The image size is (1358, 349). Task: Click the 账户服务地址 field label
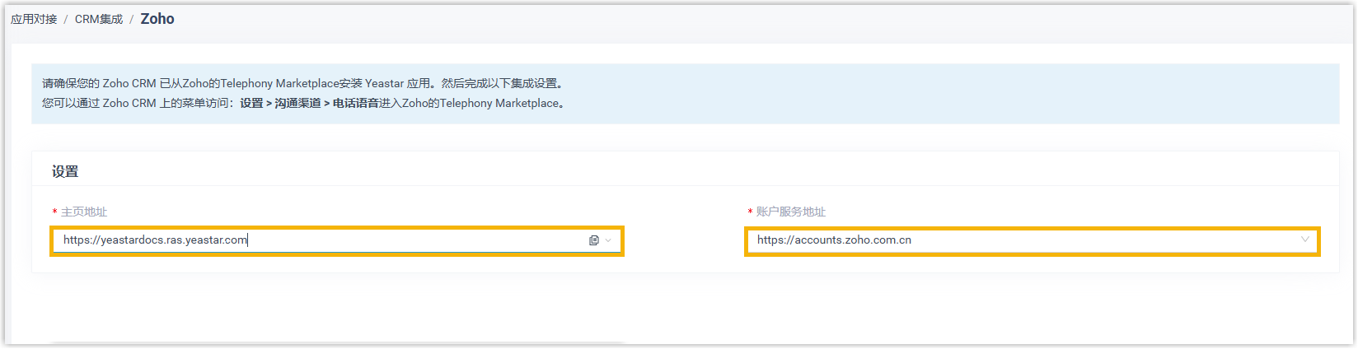[x=790, y=212]
